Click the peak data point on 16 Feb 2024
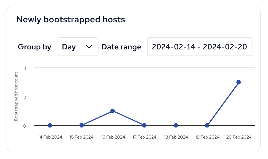The width and height of the screenshot is (268, 159). click(113, 111)
